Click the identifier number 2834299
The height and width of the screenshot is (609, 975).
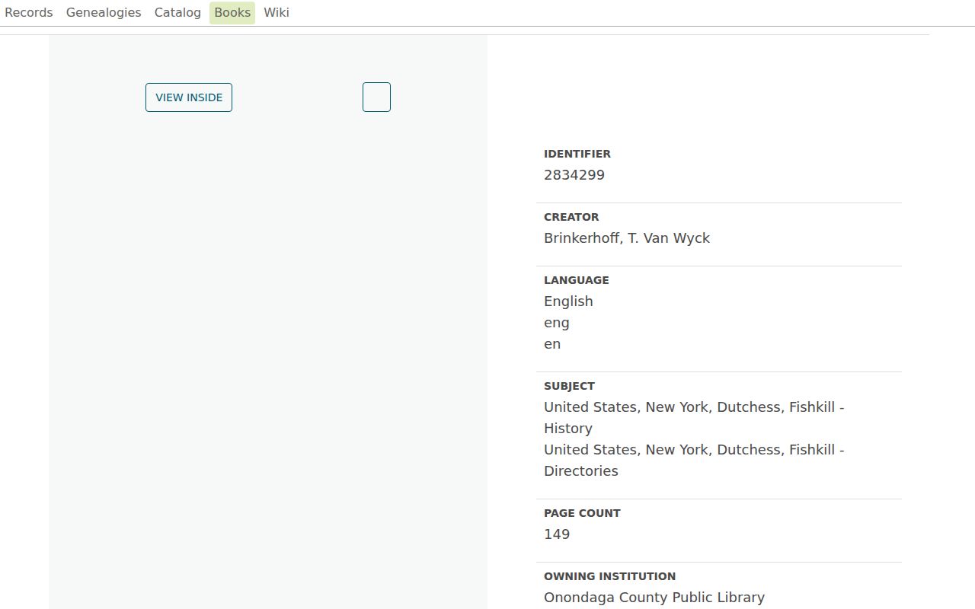[x=574, y=175]
